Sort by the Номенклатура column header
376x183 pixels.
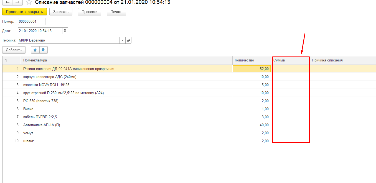(126, 60)
